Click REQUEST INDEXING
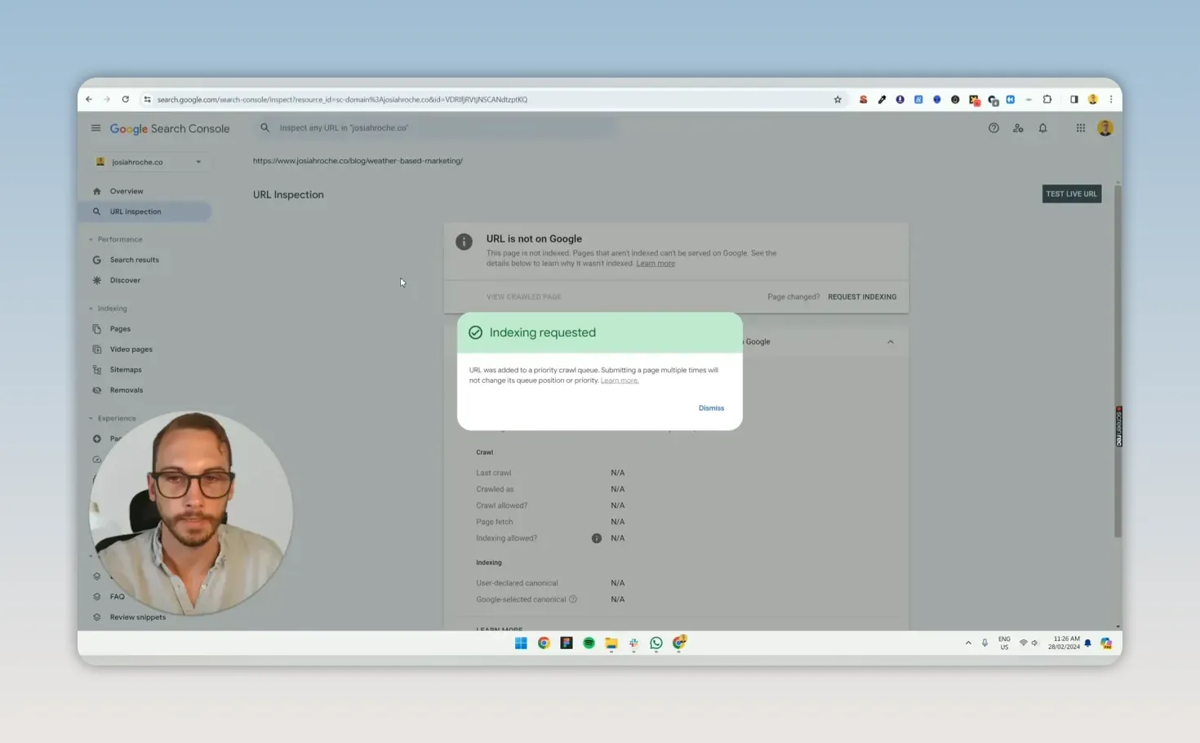Image resolution: width=1200 pixels, height=743 pixels. 862,297
